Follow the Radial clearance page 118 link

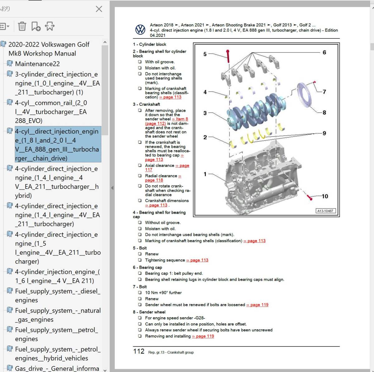(x=163, y=178)
